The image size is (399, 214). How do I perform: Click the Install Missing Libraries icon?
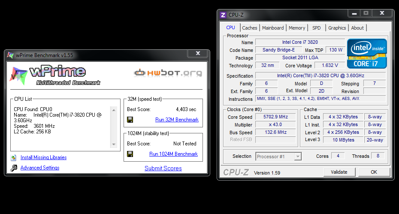click(14, 157)
